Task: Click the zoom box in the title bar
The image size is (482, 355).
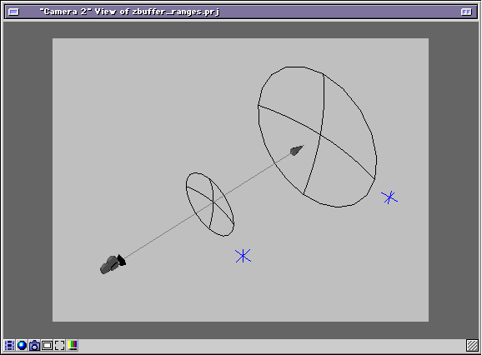Action: pyautogui.click(x=466, y=12)
